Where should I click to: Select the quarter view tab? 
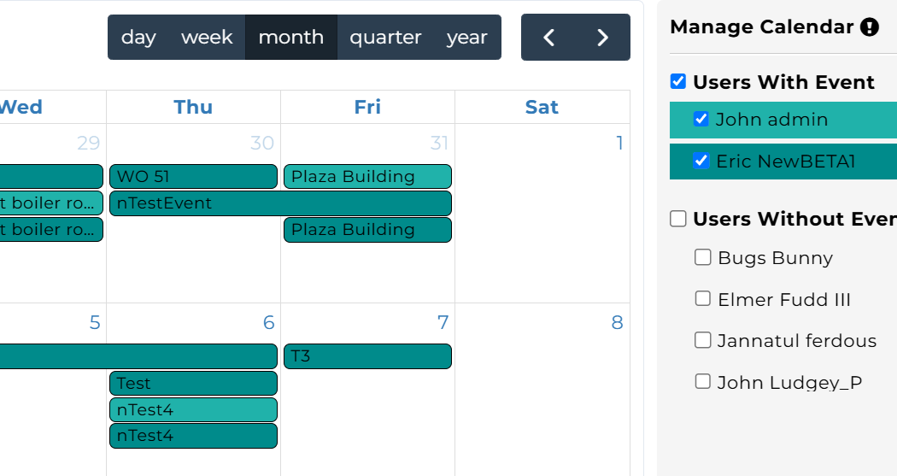point(385,38)
